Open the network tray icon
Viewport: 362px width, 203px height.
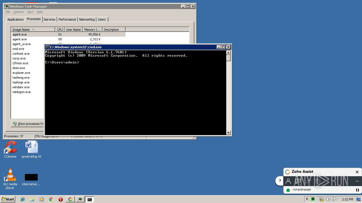(321, 199)
